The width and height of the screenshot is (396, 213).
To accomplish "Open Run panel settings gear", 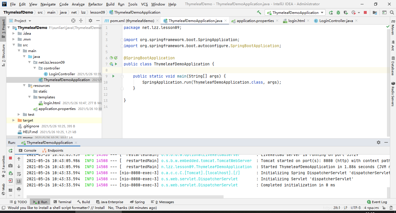I will [379, 142].
